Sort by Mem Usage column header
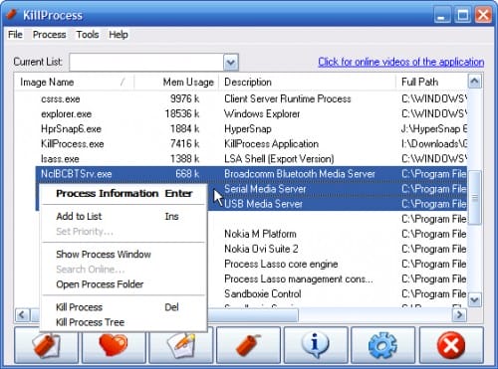Screen dimensions: 498x369 pyautogui.click(x=176, y=82)
